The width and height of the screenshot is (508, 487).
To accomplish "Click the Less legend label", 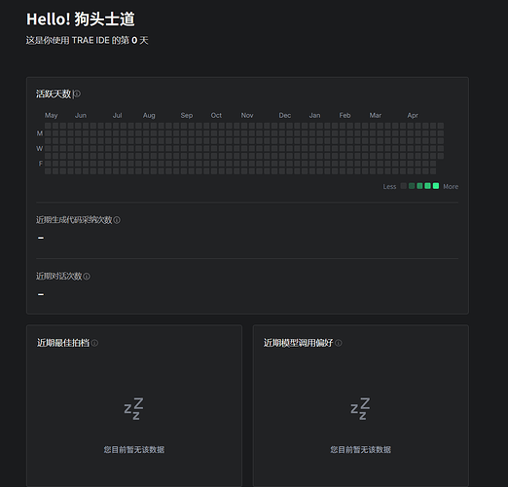I will tap(389, 187).
